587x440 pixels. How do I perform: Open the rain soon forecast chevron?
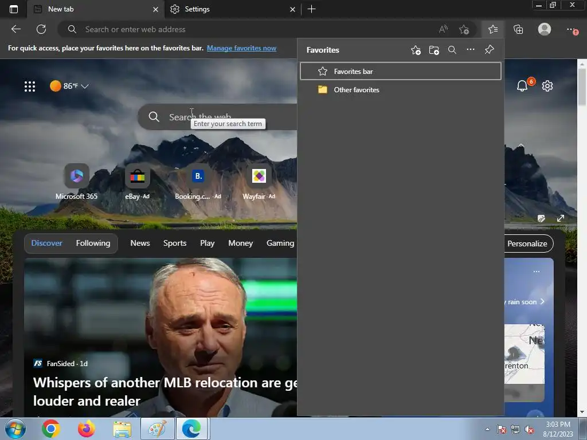tap(542, 301)
